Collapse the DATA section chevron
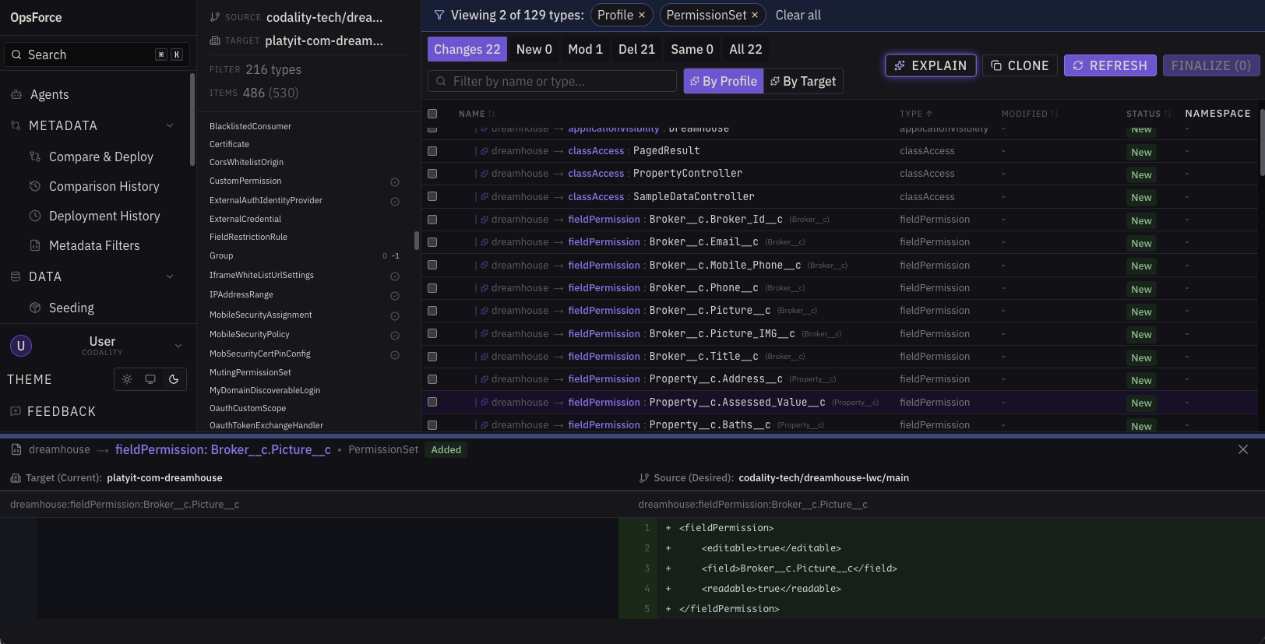1265x644 pixels. click(170, 276)
